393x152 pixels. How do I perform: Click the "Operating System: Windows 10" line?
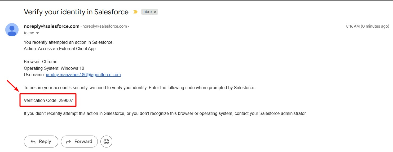[x=54, y=68]
